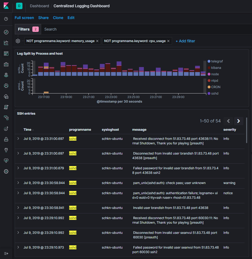252x259 pixels.
Task: Open Dev Tools in the sidebar
Action: (6, 150)
